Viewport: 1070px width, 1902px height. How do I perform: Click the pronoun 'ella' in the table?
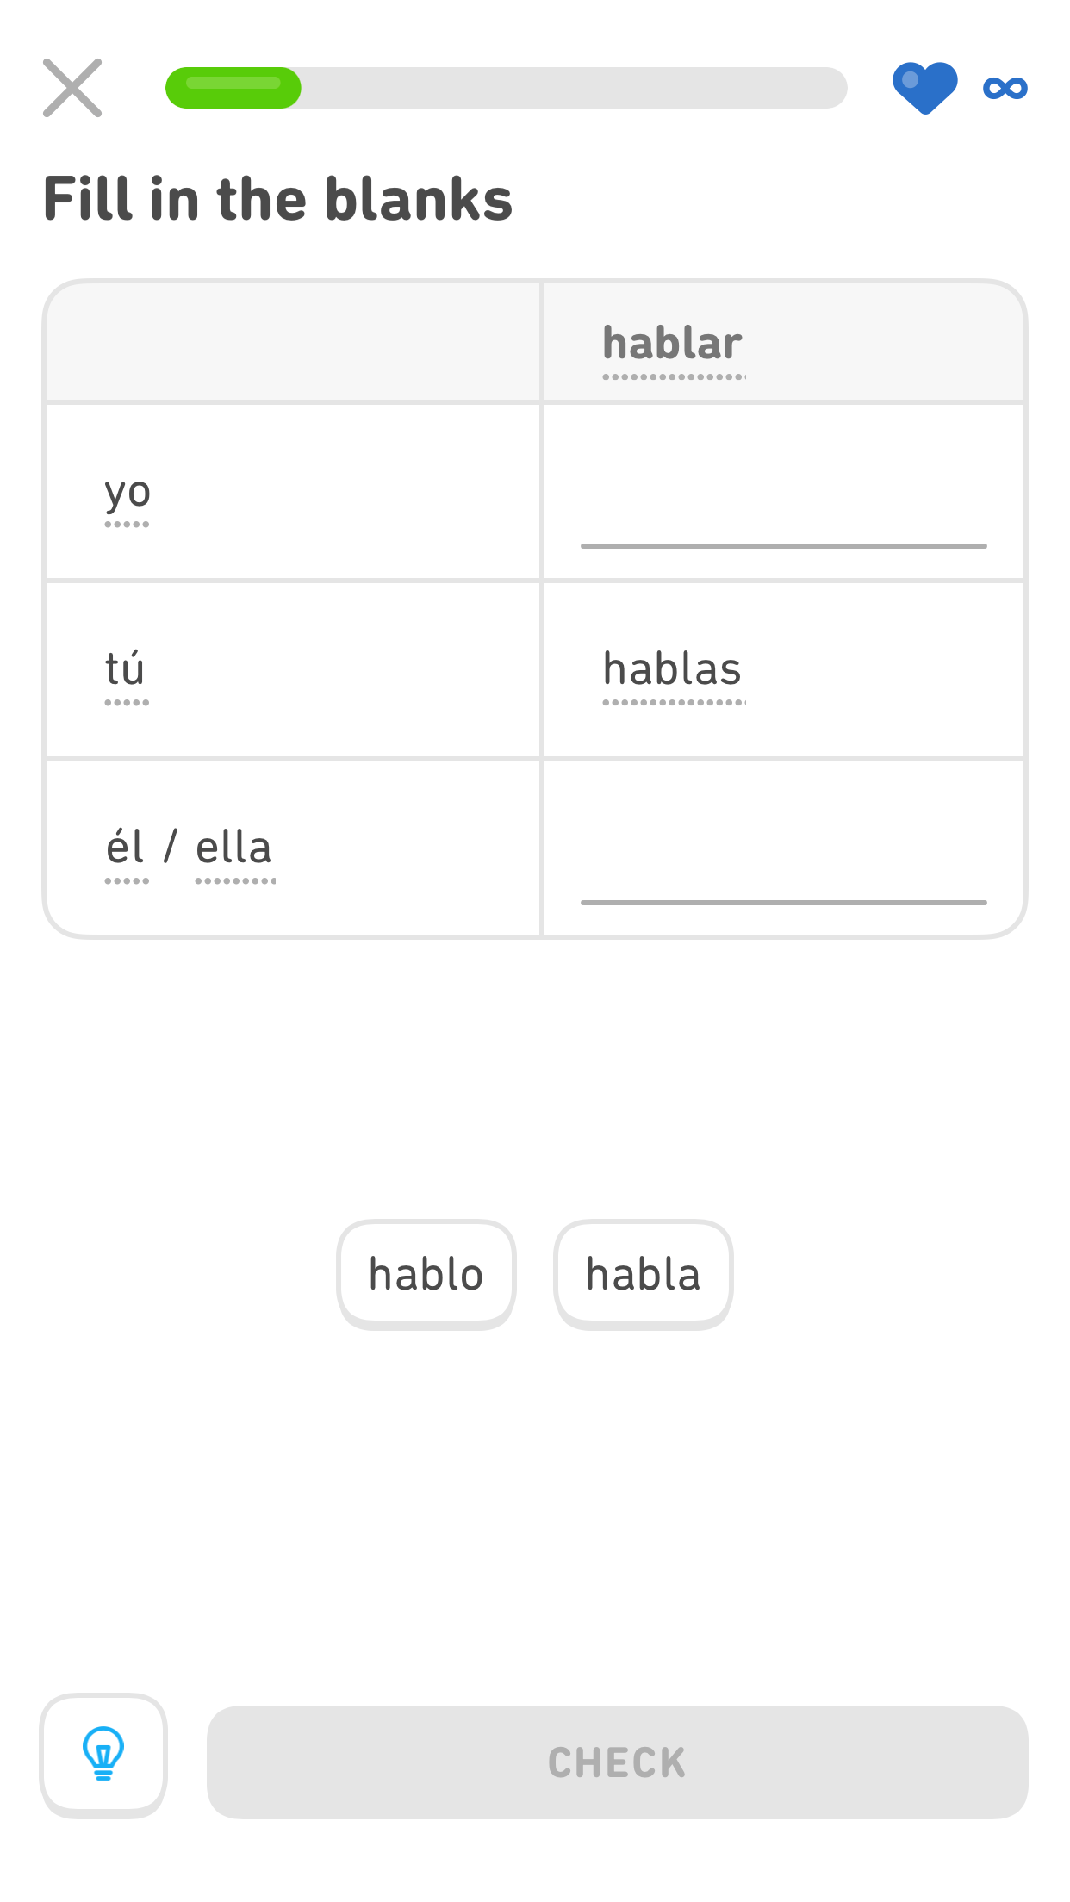pos(233,848)
